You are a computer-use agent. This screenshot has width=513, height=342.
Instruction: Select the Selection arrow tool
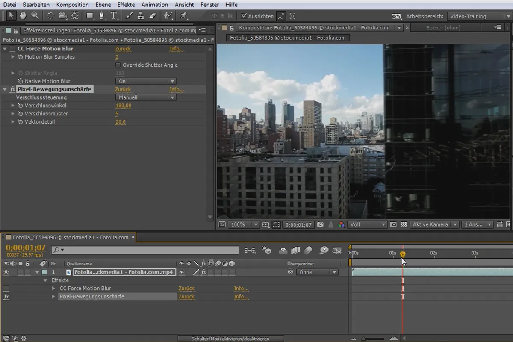coord(11,16)
